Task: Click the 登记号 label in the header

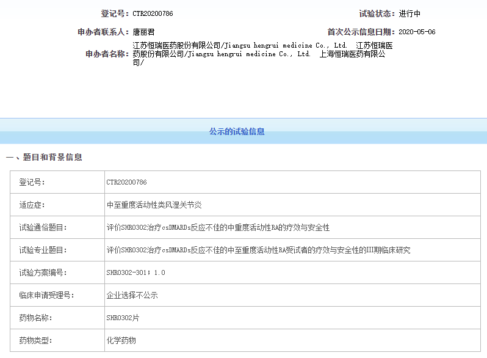Action: 115,13
